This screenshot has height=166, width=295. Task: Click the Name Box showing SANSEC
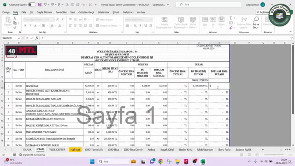coord(9,38)
